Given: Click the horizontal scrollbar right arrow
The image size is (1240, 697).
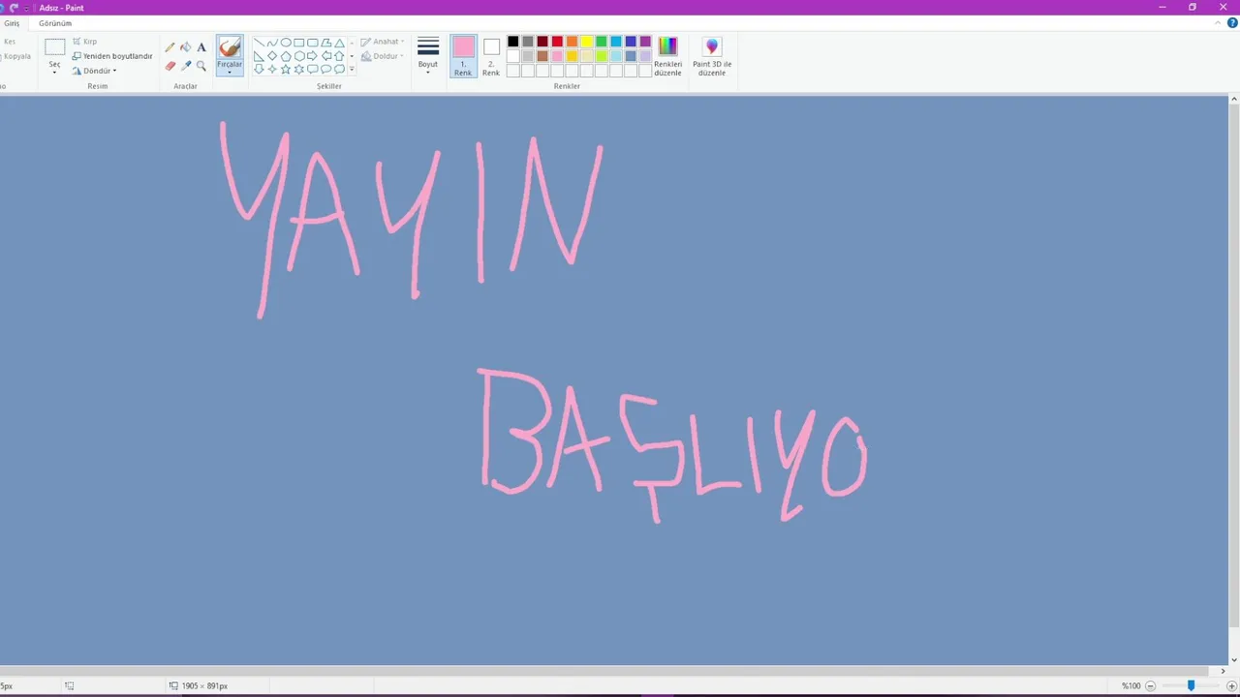Looking at the screenshot, I should pos(1223,671).
